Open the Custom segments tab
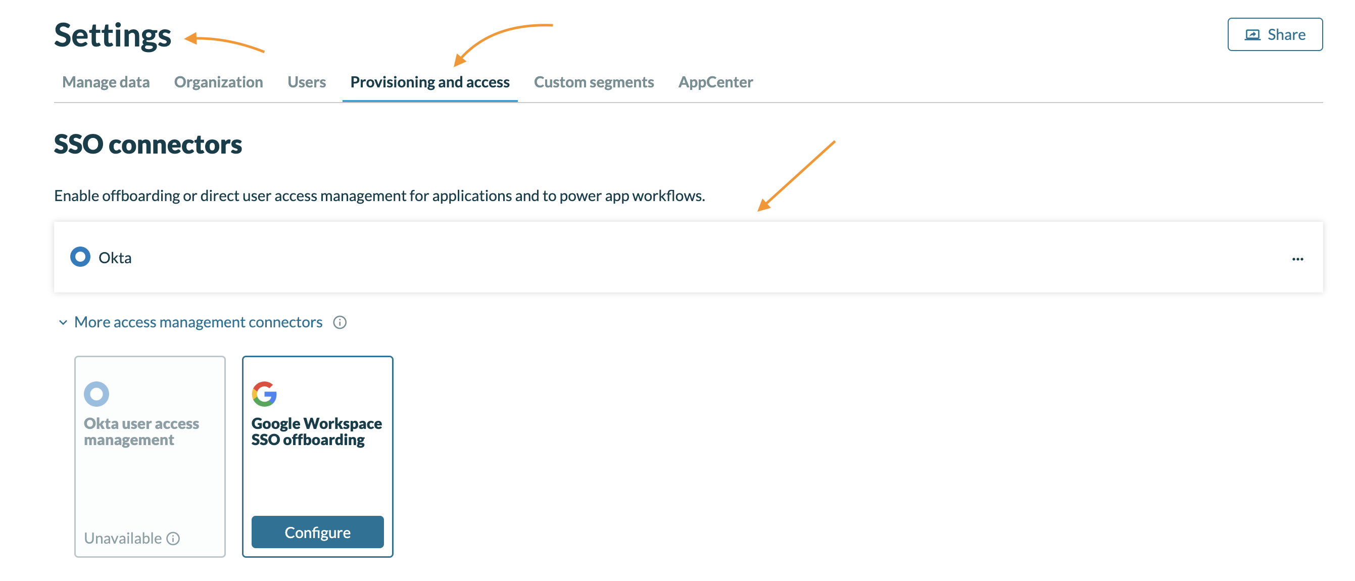 [x=593, y=82]
